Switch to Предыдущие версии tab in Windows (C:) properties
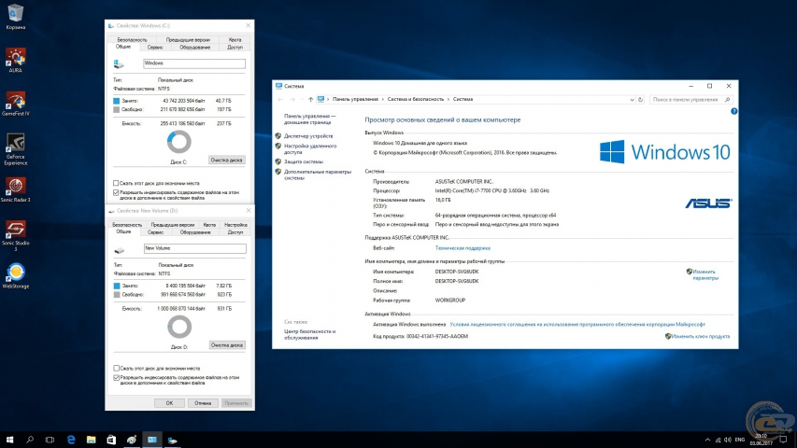 click(188, 39)
